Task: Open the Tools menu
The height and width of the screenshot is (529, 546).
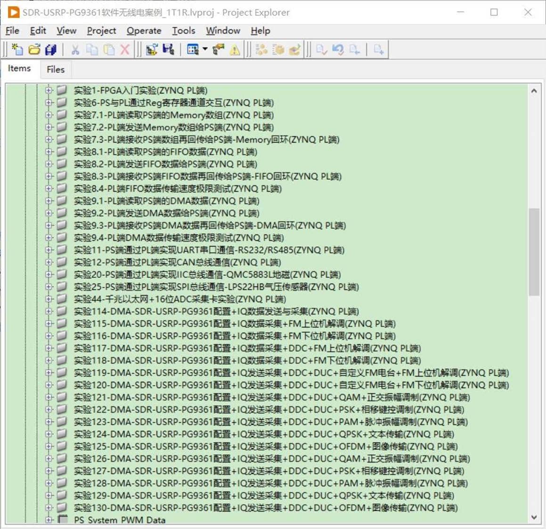Action: (x=184, y=31)
